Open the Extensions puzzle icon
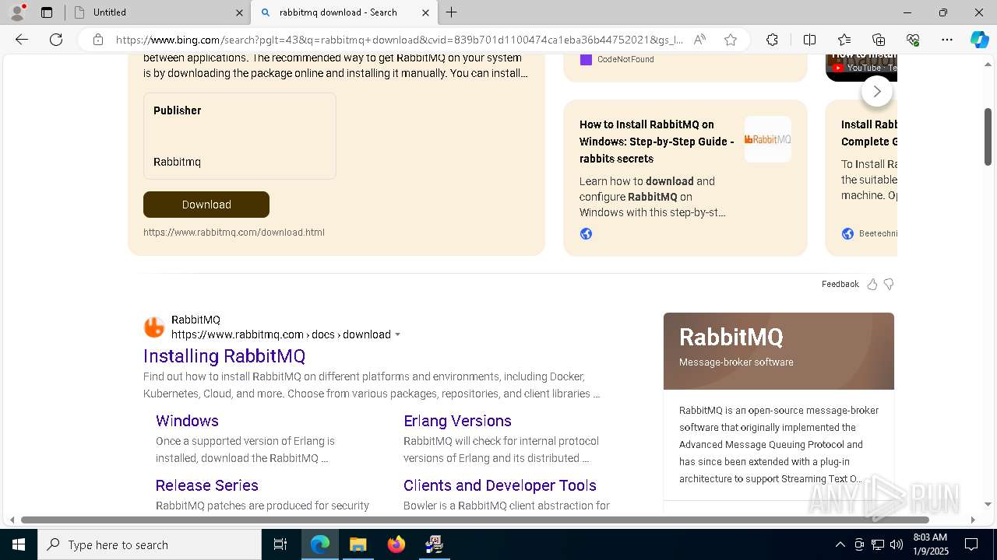The image size is (997, 560). tap(772, 40)
